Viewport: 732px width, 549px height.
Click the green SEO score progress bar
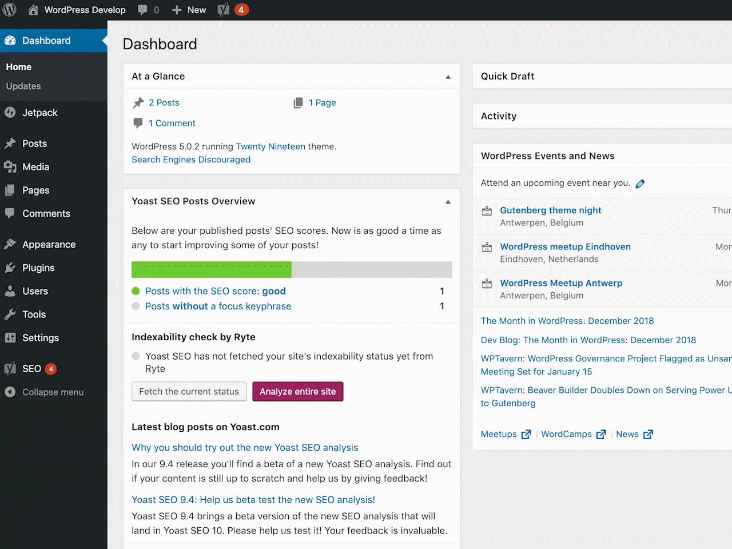coord(212,269)
